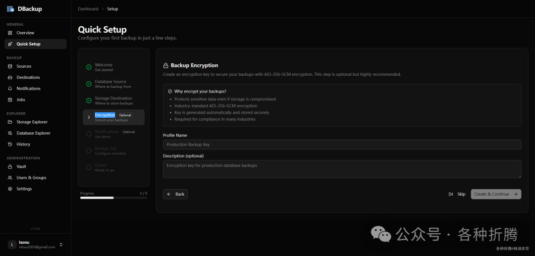This screenshot has height=256, width=535.
Task: Click the Destinations storage icon
Action: pyautogui.click(x=10, y=77)
